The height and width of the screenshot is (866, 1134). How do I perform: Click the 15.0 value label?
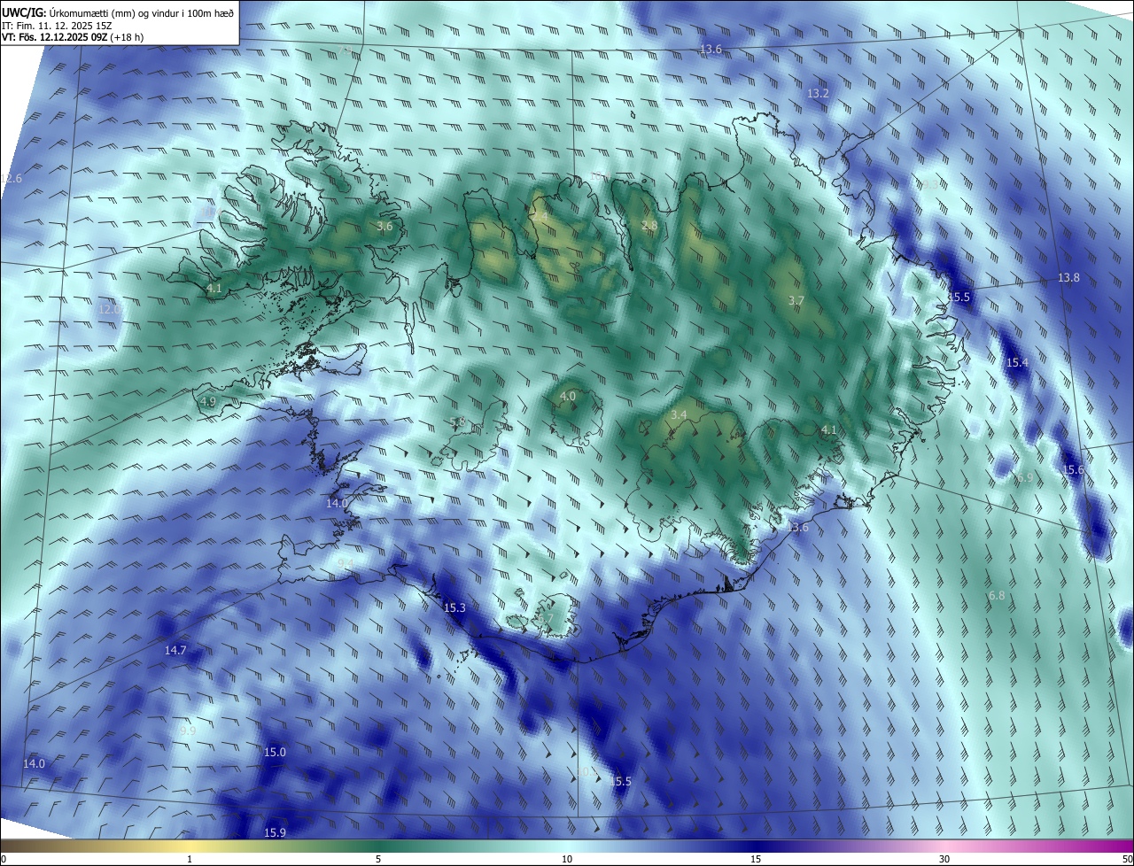pyautogui.click(x=275, y=752)
